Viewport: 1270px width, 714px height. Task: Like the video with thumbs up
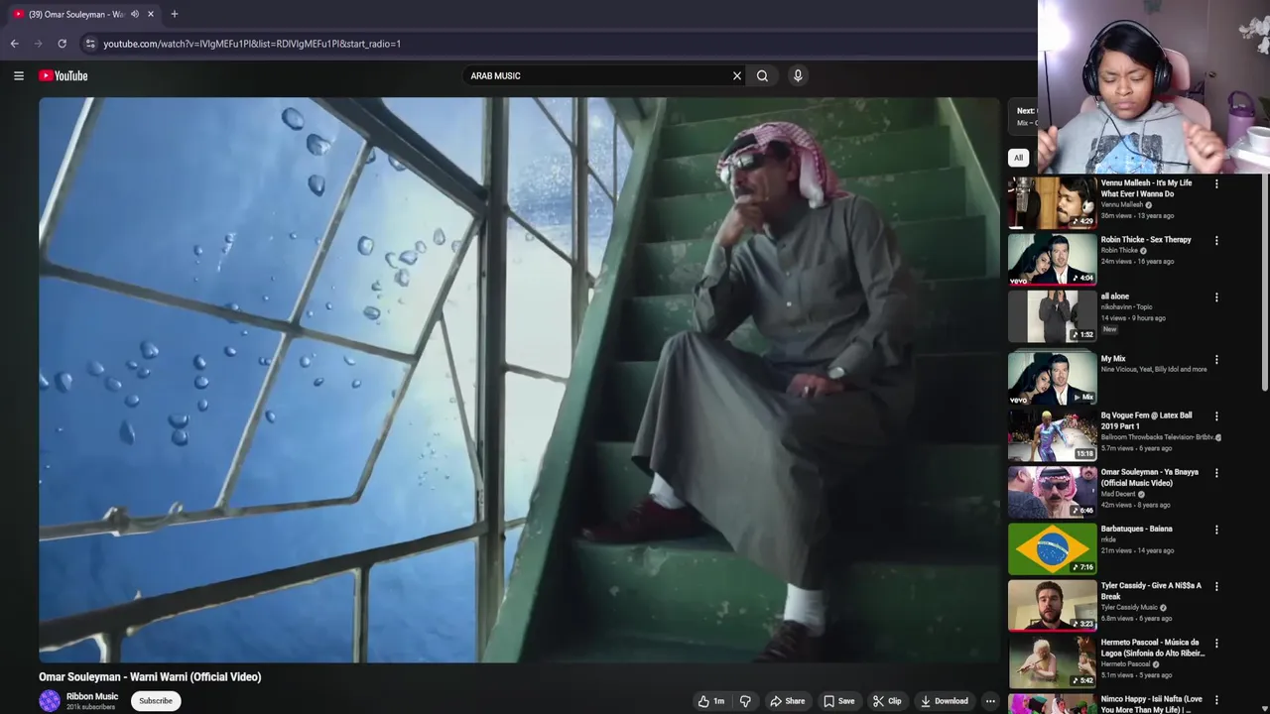pyautogui.click(x=711, y=701)
